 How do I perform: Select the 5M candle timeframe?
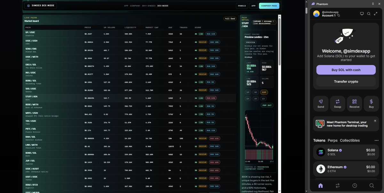click(x=255, y=92)
